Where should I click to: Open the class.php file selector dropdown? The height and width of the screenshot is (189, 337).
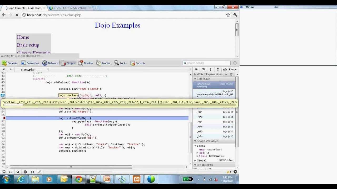pyautogui.click(x=34, y=70)
